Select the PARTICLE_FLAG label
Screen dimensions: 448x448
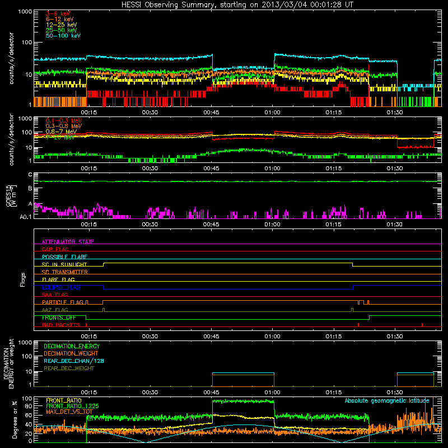click(63, 302)
